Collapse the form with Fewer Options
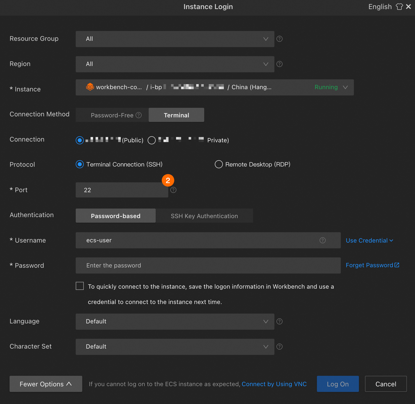This screenshot has width=415, height=404. click(46, 384)
